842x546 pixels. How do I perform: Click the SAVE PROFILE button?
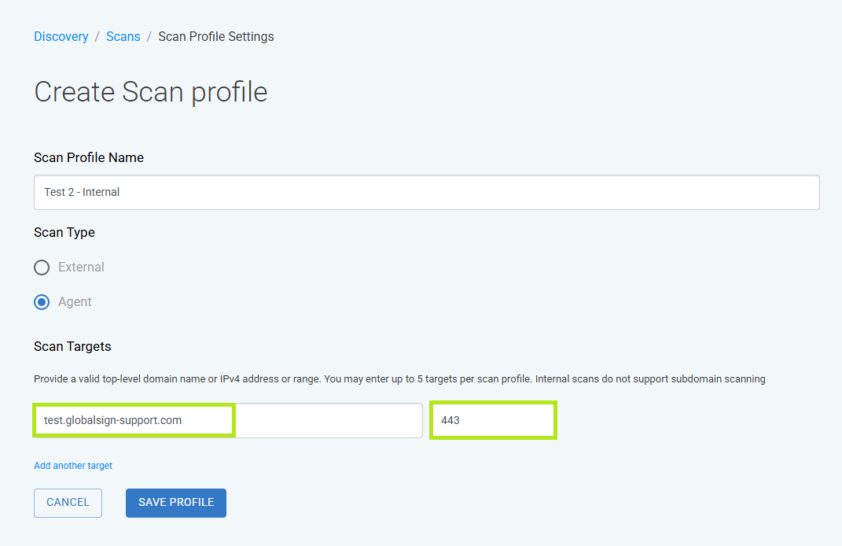coord(176,503)
